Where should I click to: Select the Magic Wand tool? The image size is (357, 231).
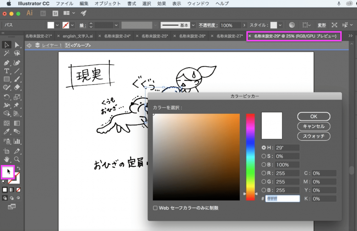[6, 53]
